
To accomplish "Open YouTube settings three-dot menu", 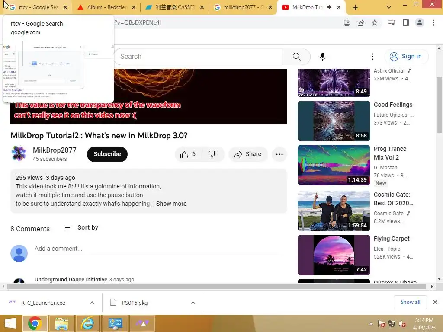I will point(372,57).
